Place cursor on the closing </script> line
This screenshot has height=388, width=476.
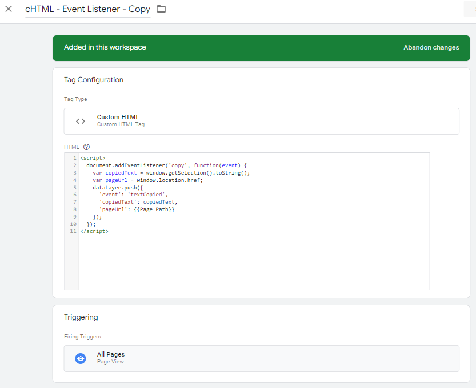click(94, 231)
